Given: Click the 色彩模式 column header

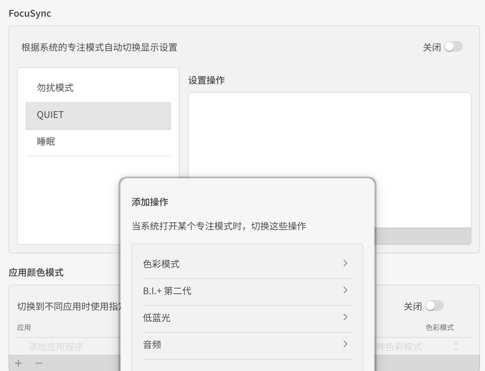Looking at the screenshot, I should [440, 327].
